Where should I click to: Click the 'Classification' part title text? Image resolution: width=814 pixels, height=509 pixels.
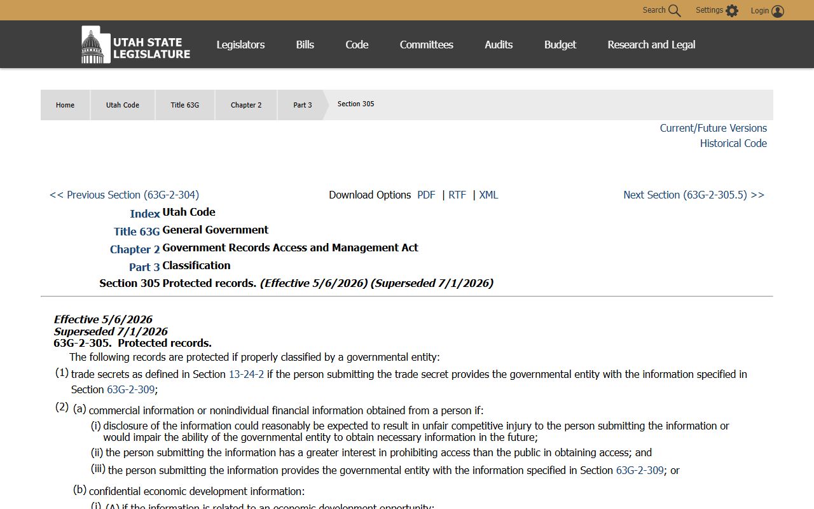tap(196, 265)
